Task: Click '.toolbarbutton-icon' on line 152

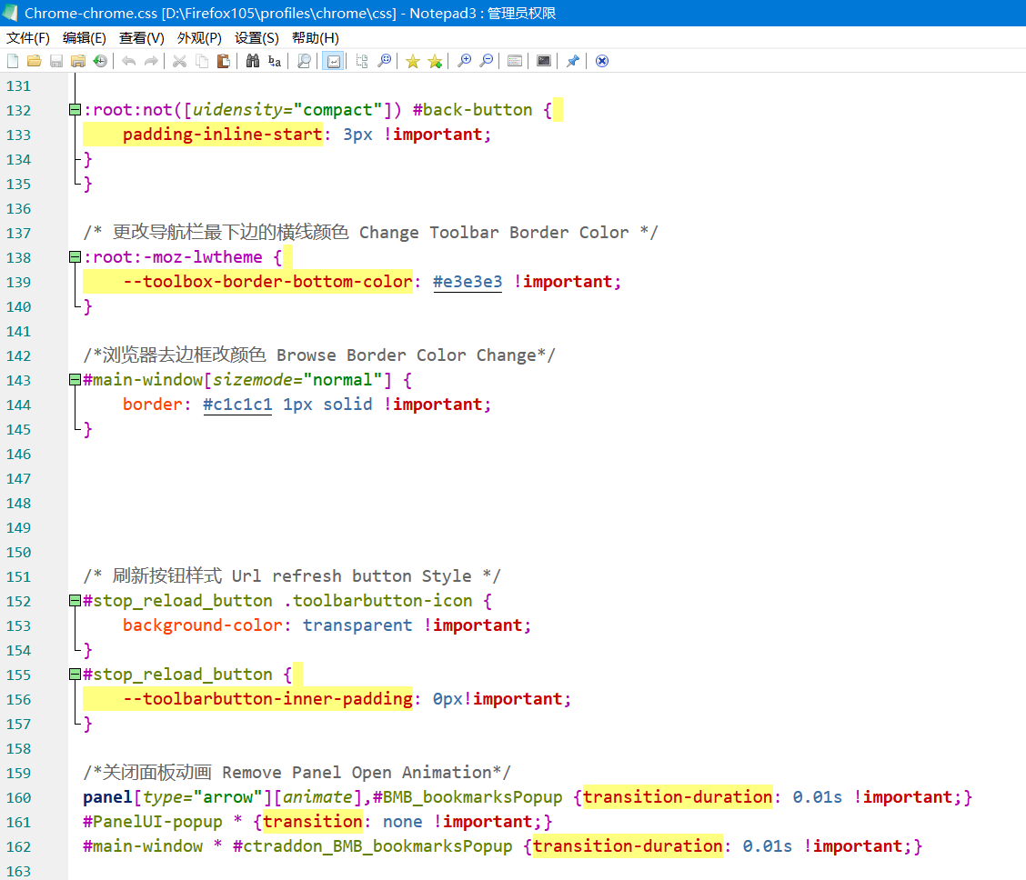Action: coord(378,601)
